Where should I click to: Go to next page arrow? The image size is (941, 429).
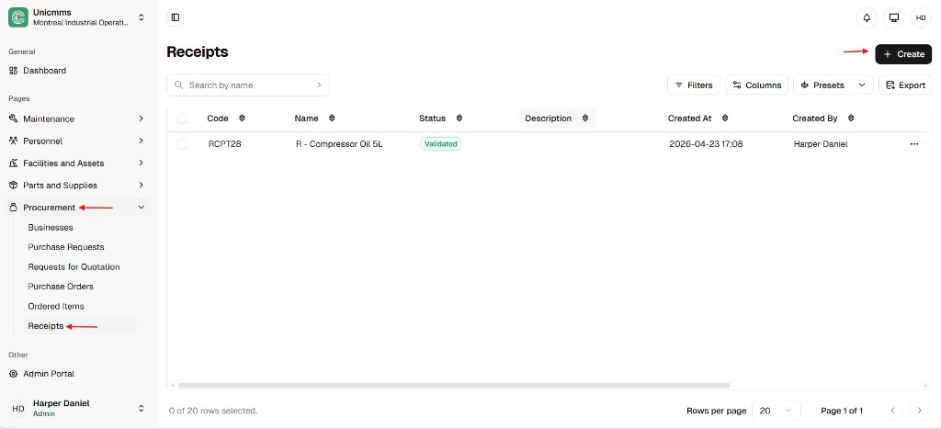[x=919, y=411]
